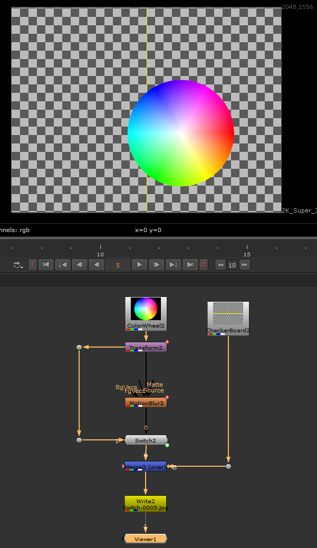Play the sequence backwards
Screen dimensions: 317x548
click(96, 265)
